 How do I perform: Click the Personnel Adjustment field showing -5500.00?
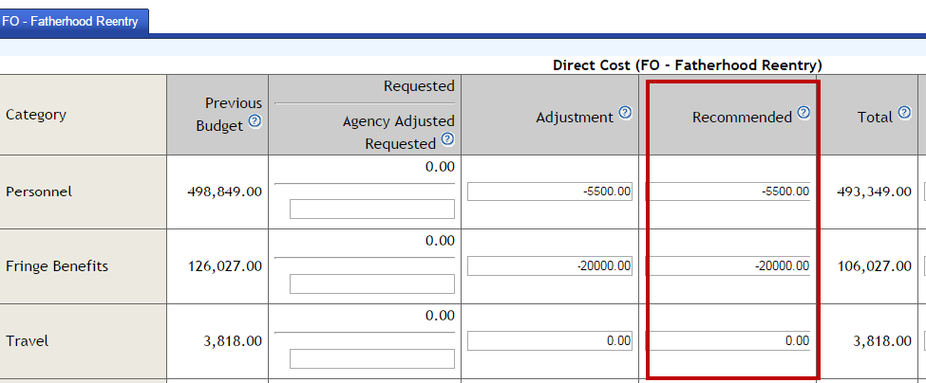550,191
